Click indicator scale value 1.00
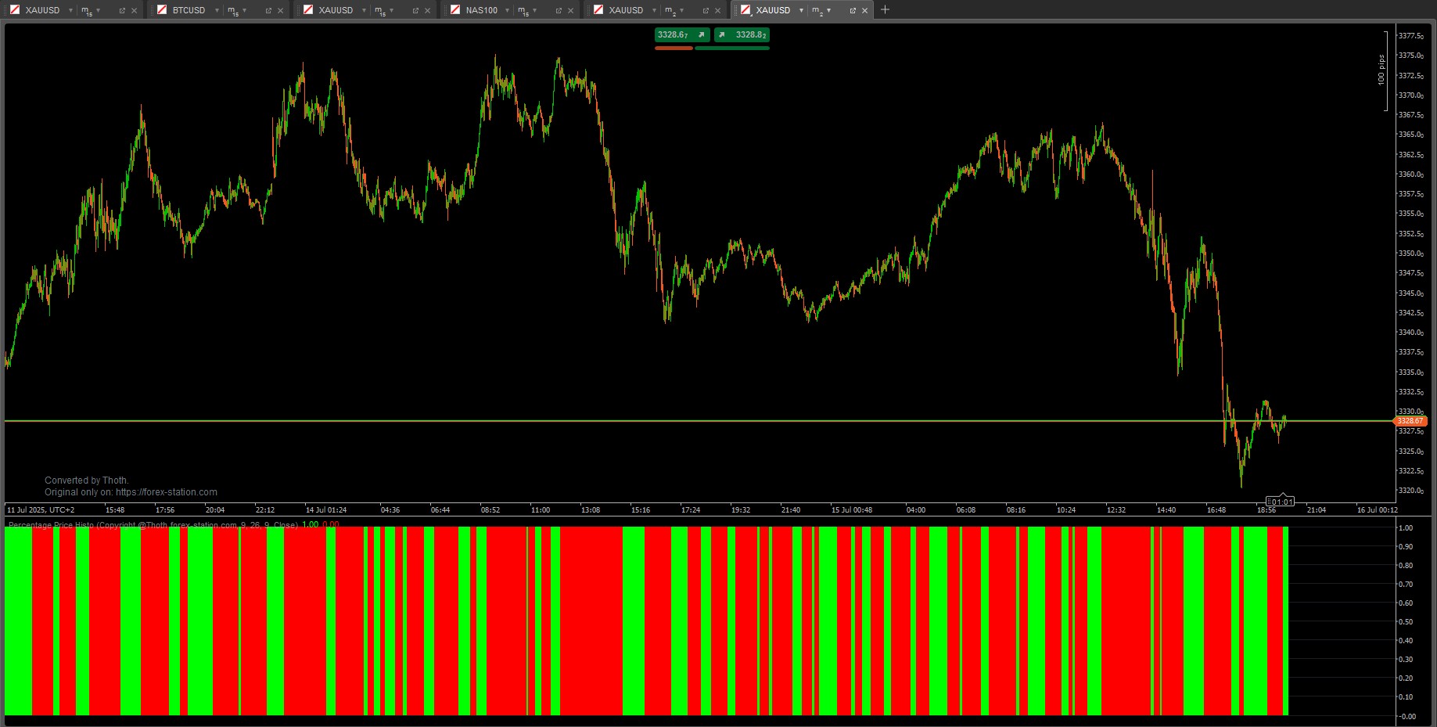The image size is (1437, 727). click(1406, 528)
